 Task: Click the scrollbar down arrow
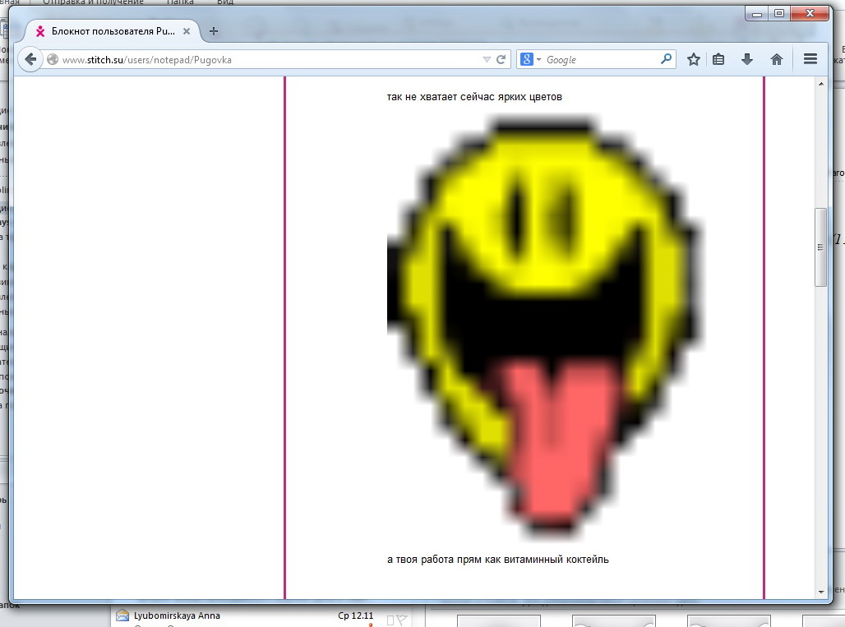pyautogui.click(x=820, y=591)
